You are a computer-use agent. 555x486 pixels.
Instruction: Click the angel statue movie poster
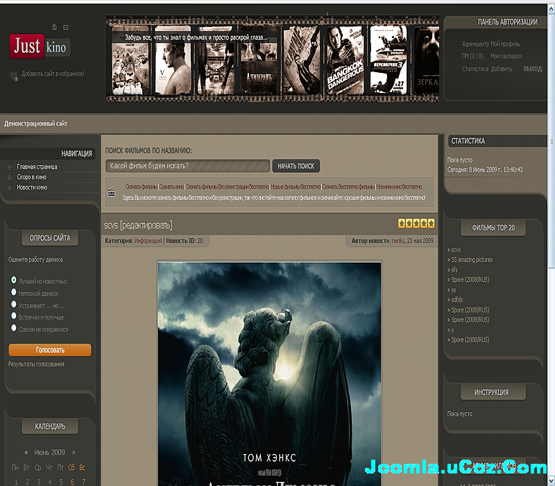click(x=269, y=374)
